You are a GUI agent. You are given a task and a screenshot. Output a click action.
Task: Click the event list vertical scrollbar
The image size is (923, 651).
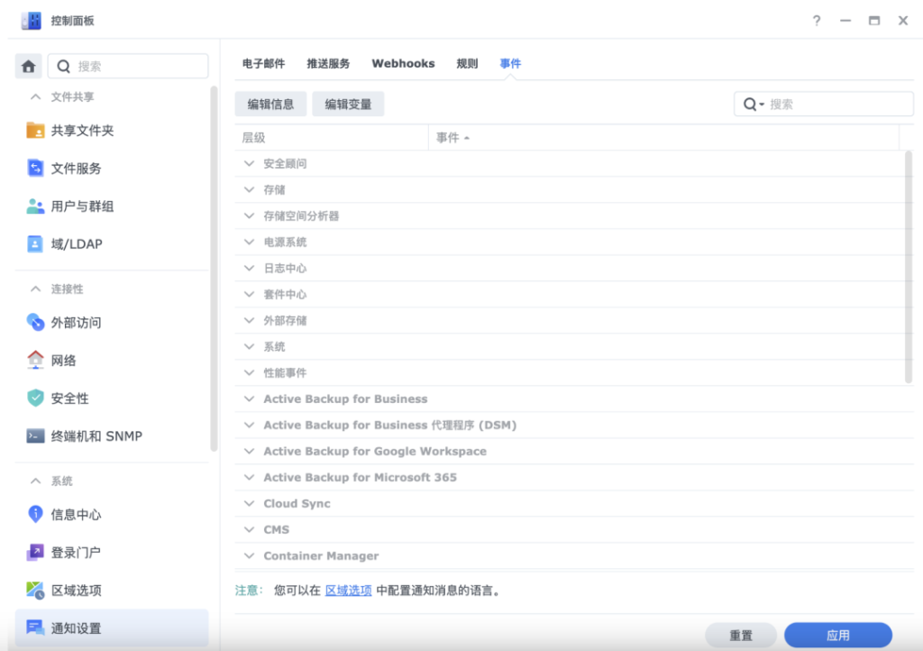908,267
